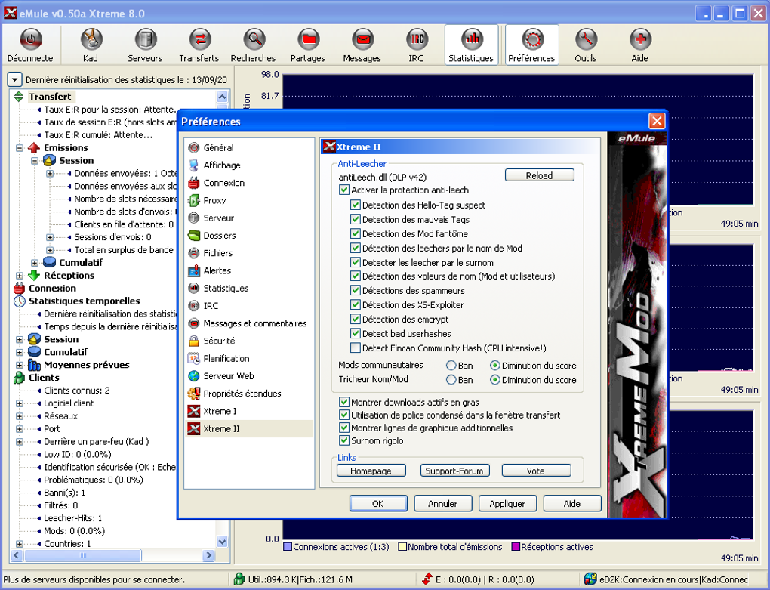
Task: Click the Propriétés étendues gear icon
Action: (194, 394)
